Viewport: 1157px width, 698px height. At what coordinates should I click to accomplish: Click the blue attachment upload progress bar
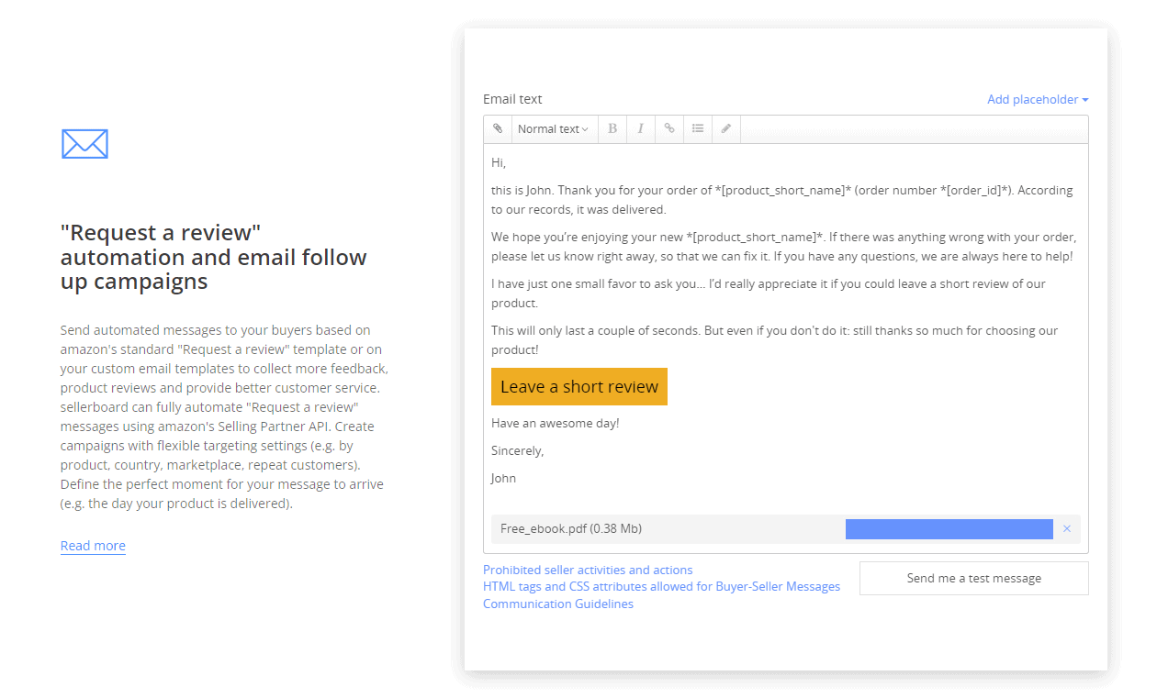click(x=949, y=529)
